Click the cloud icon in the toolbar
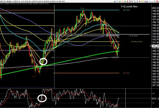The width and height of the screenshot is (159, 108). point(115,2)
